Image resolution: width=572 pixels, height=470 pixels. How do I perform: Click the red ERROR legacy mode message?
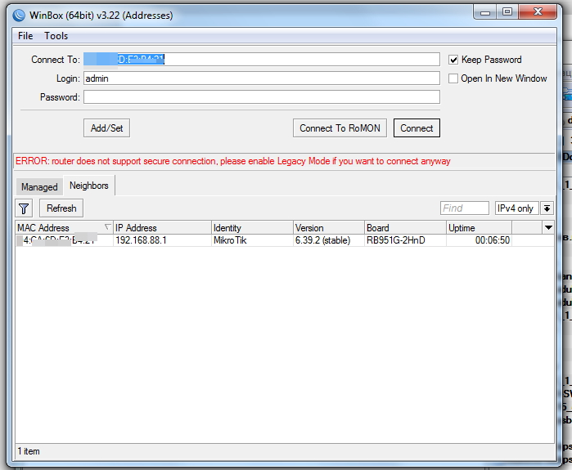click(x=232, y=161)
